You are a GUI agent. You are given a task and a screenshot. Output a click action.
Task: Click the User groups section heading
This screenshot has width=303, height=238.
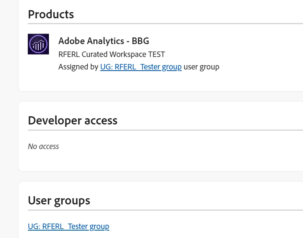point(59,201)
